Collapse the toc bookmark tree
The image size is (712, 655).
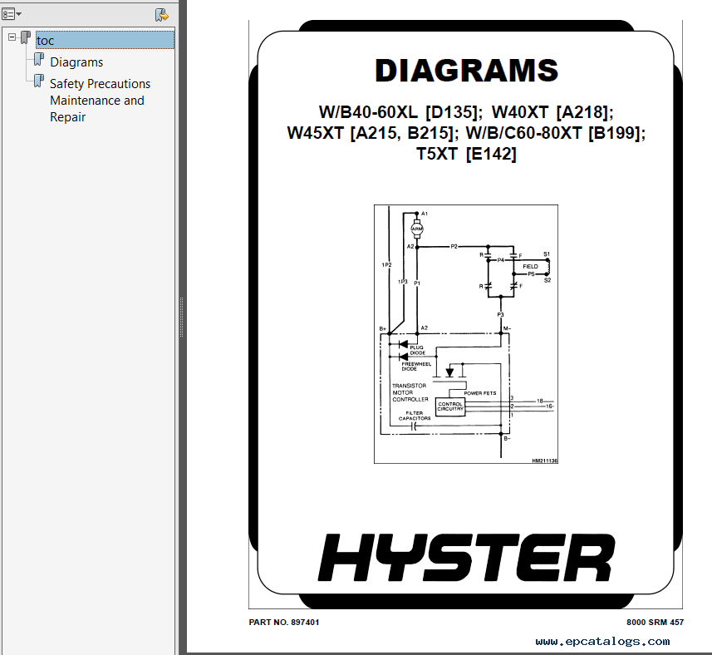pos(12,37)
